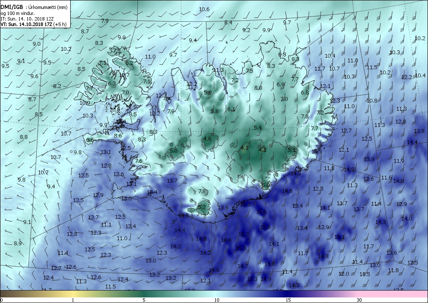
Task: Click the "Úrkomumætti (mm)" label
Action: point(48,8)
